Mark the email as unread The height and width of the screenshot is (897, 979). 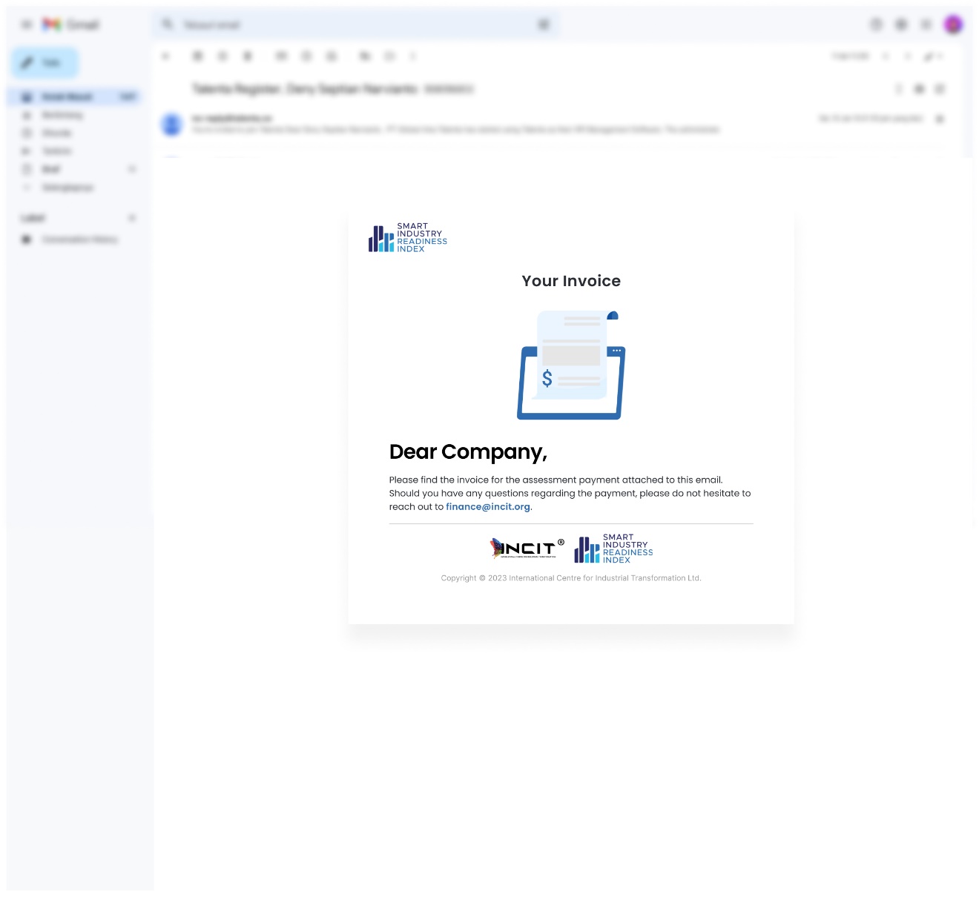[281, 56]
